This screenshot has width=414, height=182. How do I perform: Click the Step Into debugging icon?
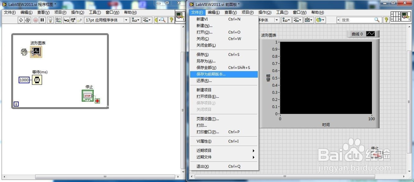[66, 20]
